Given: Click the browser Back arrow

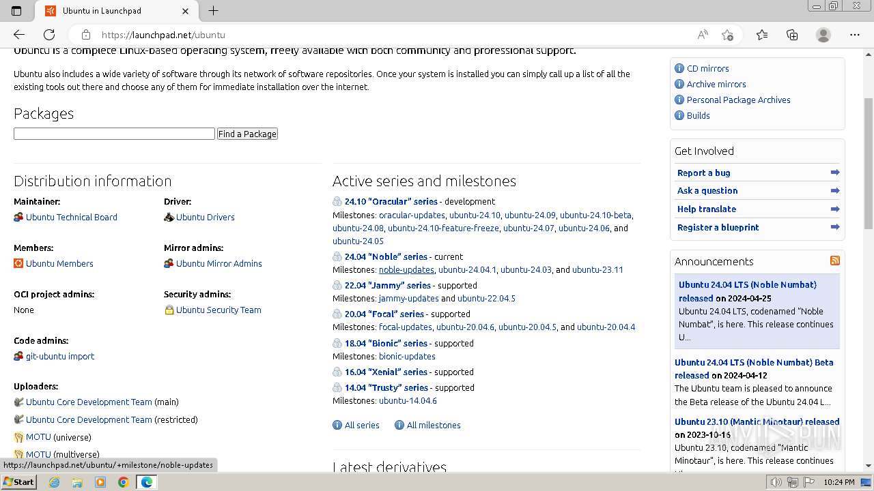Looking at the screenshot, I should coord(19,35).
